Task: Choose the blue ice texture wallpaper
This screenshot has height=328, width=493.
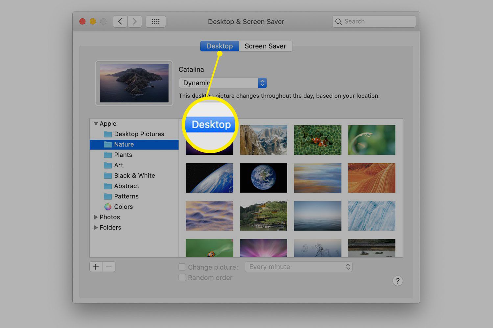Action: pyautogui.click(x=372, y=216)
